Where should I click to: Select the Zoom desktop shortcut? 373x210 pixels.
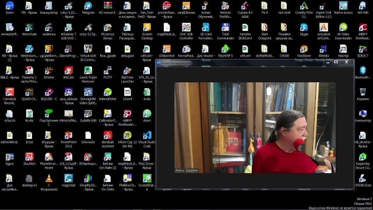click(9, 8)
